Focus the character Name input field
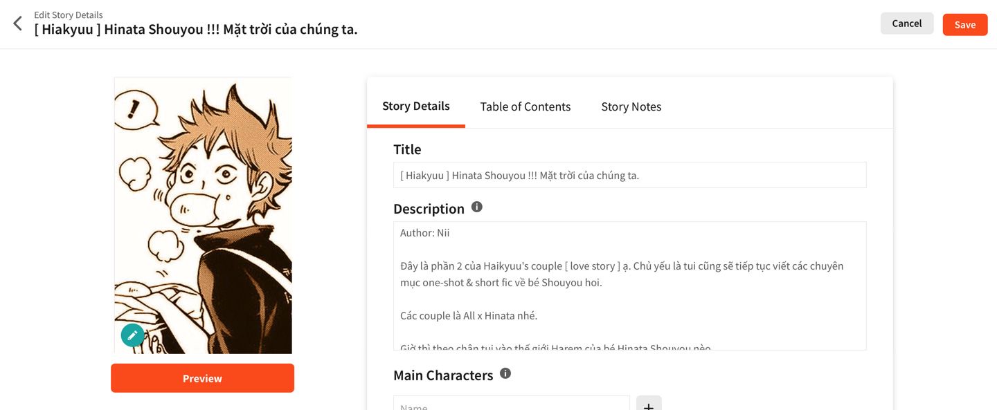This screenshot has height=410, width=997. [512, 403]
